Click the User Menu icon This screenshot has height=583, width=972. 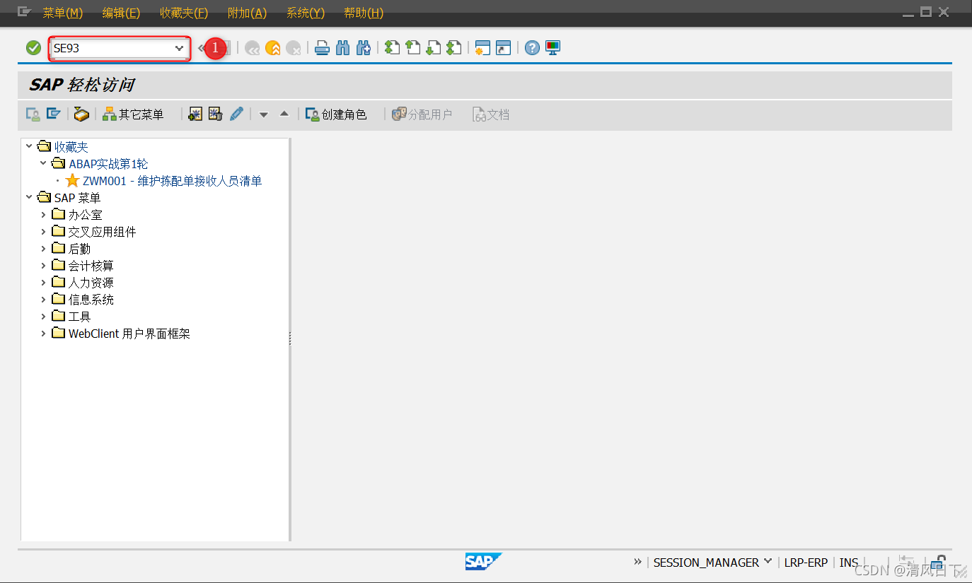[x=33, y=114]
